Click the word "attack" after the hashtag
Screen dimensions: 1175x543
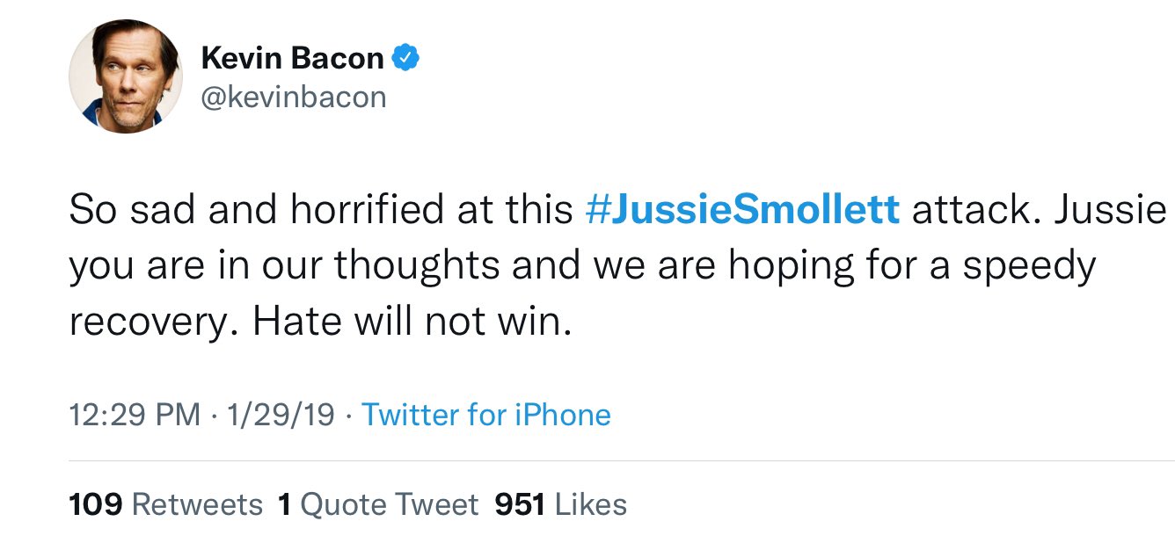pos(966,211)
